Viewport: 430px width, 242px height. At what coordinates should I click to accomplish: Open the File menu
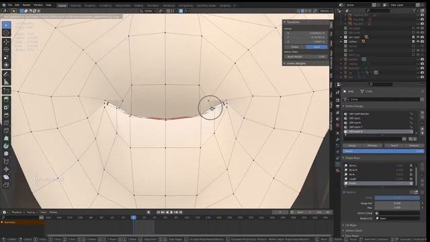click(x=10, y=5)
